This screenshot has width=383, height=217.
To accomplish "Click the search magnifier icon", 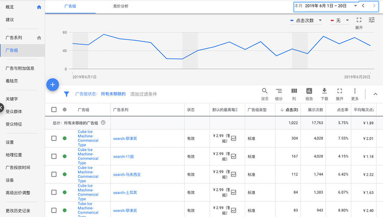I will click(265, 91).
